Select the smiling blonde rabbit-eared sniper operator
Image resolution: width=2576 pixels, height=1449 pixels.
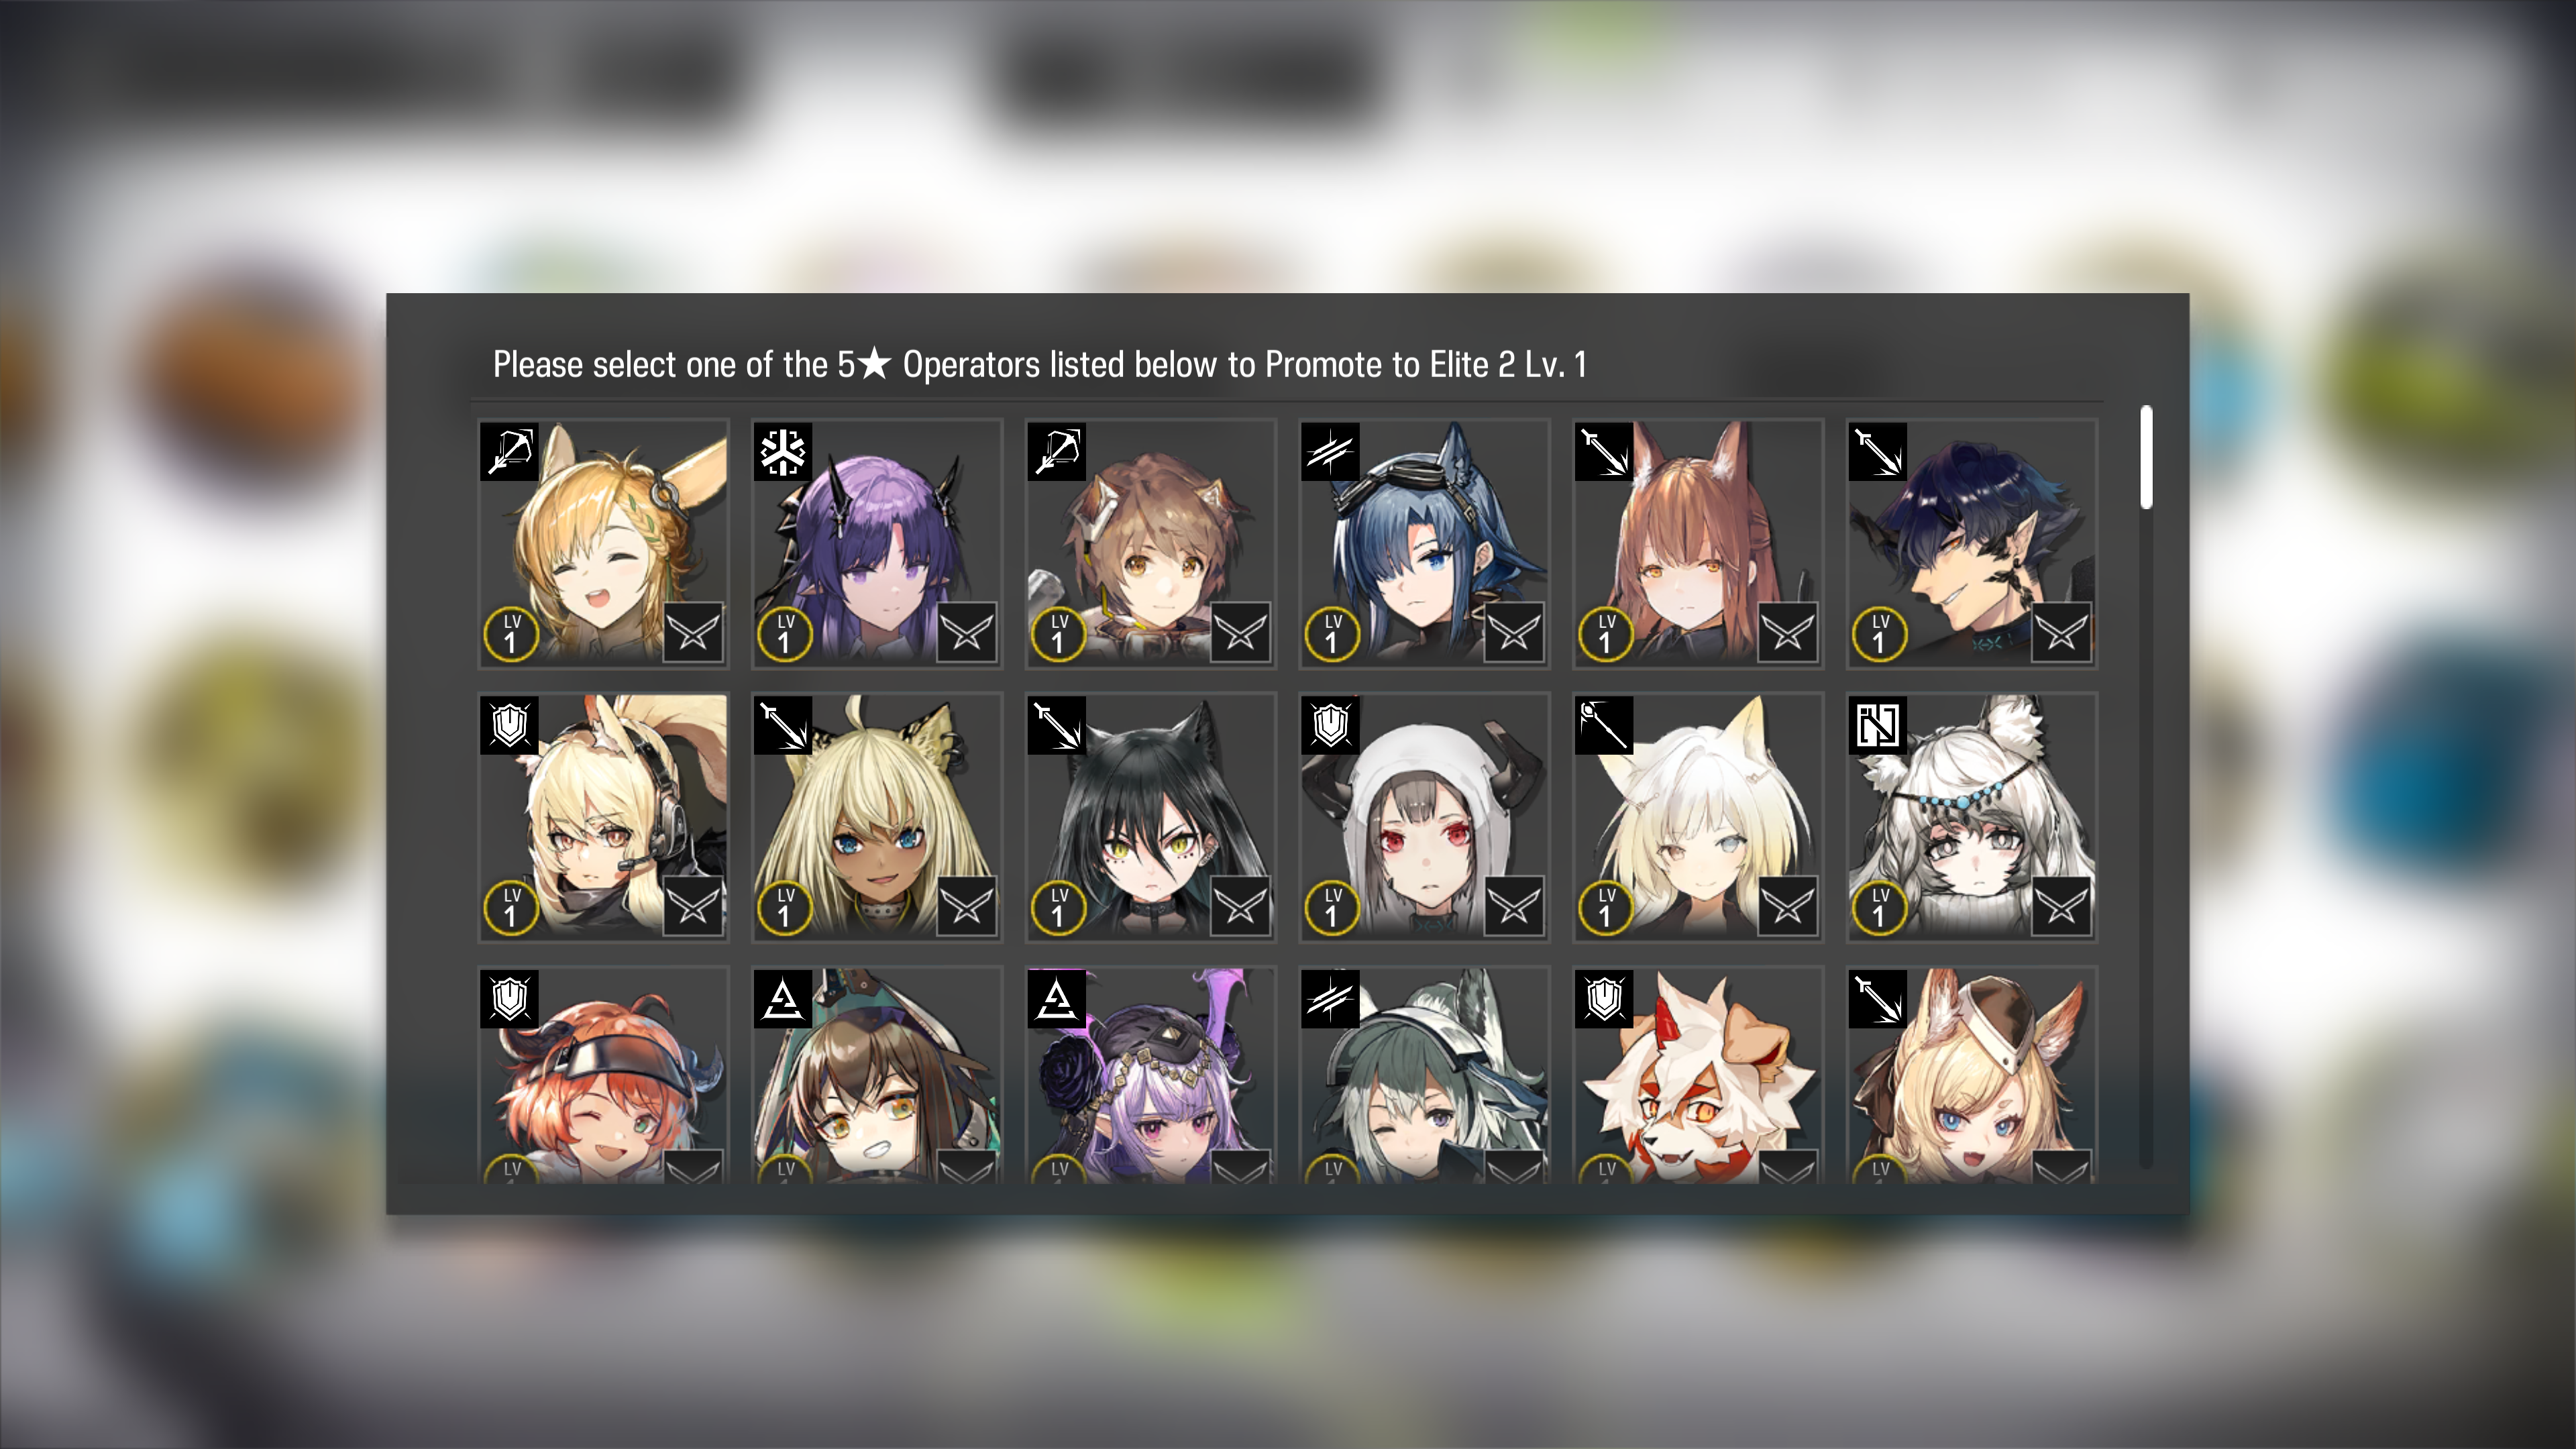click(603, 543)
